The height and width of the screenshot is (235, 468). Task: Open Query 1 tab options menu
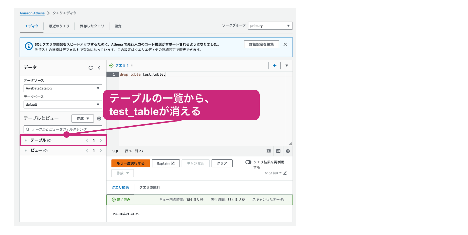132,66
